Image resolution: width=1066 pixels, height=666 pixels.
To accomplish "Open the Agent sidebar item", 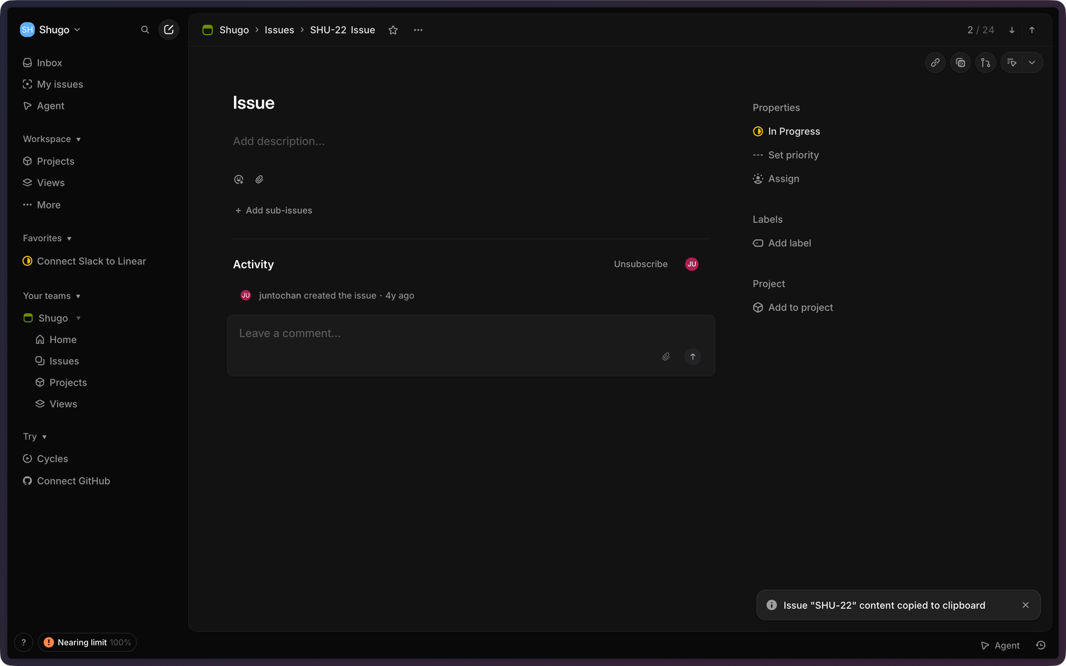I will (x=43, y=106).
